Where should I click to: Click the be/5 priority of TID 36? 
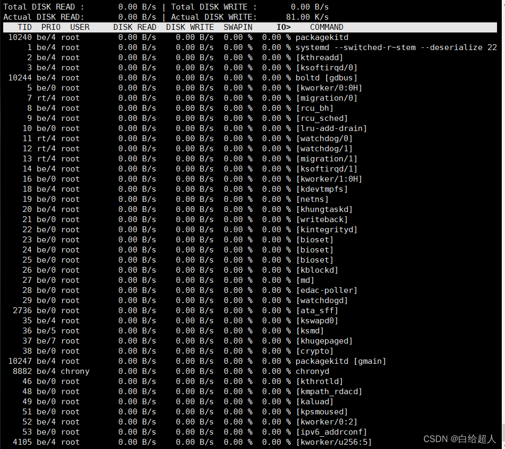tap(46, 331)
